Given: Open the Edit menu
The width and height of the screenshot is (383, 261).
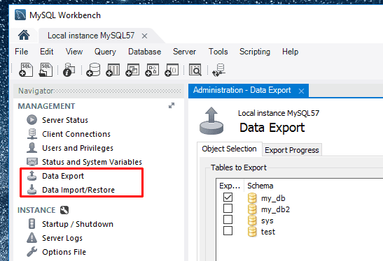Looking at the screenshot, I should tap(46, 52).
